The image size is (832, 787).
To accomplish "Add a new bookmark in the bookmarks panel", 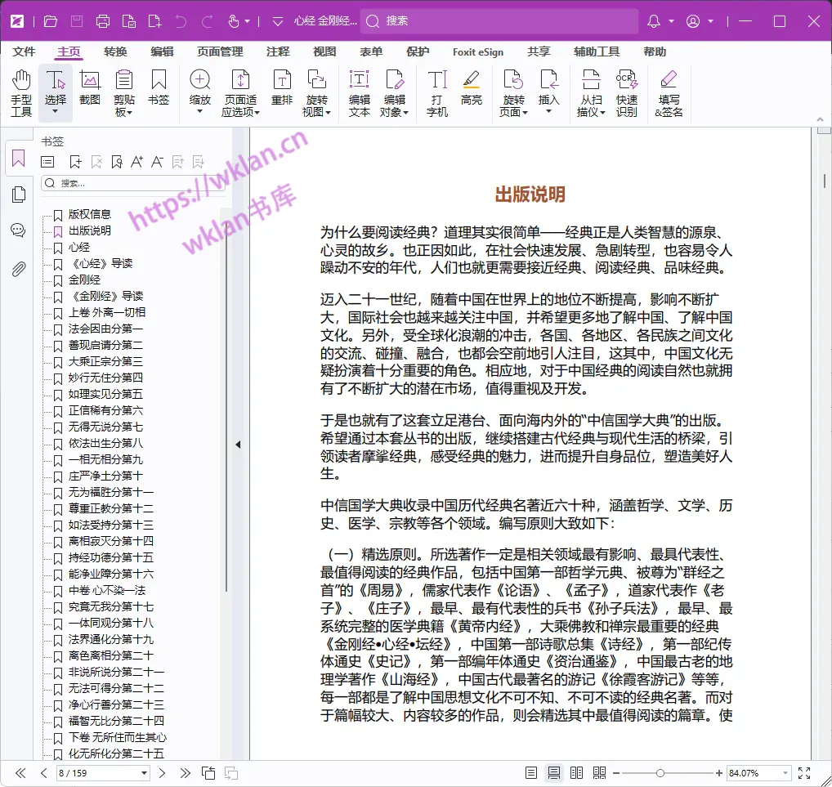I will point(75,161).
